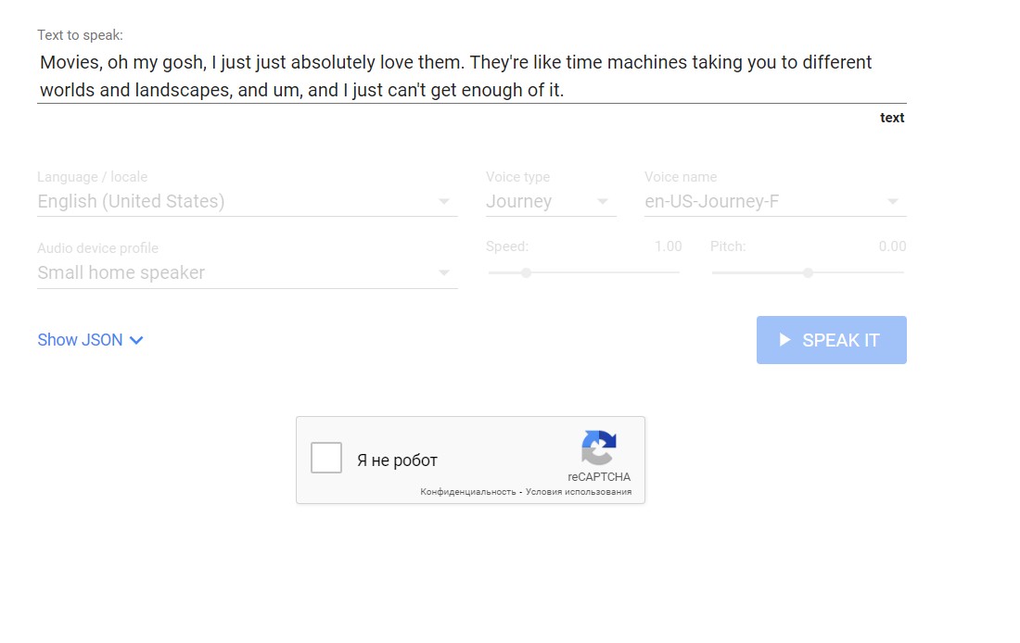The height and width of the screenshot is (643, 1020).
Task: Click the Language dropdown arrow
Action: [x=444, y=202]
